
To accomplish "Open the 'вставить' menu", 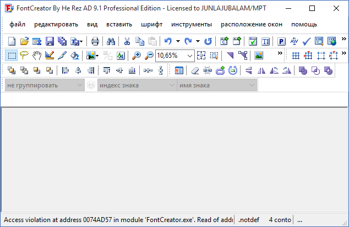I will (119, 24).
